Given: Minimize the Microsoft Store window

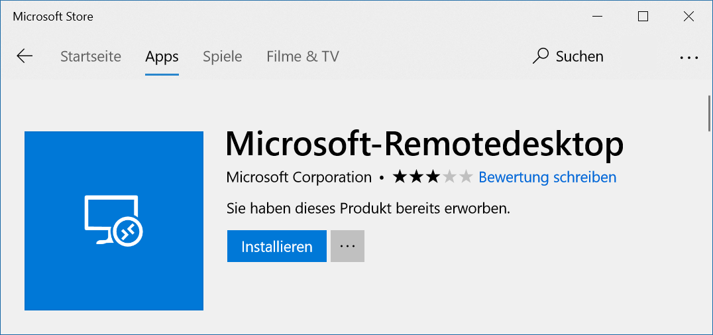Looking at the screenshot, I should click(x=598, y=17).
